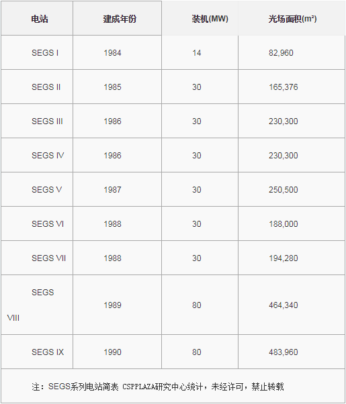Select the 1984 year value
This screenshot has height=404, width=346.
click(x=112, y=53)
